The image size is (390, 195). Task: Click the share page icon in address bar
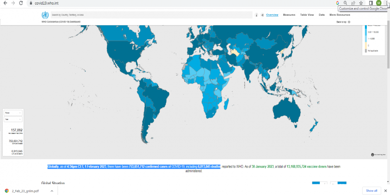tap(353, 3)
